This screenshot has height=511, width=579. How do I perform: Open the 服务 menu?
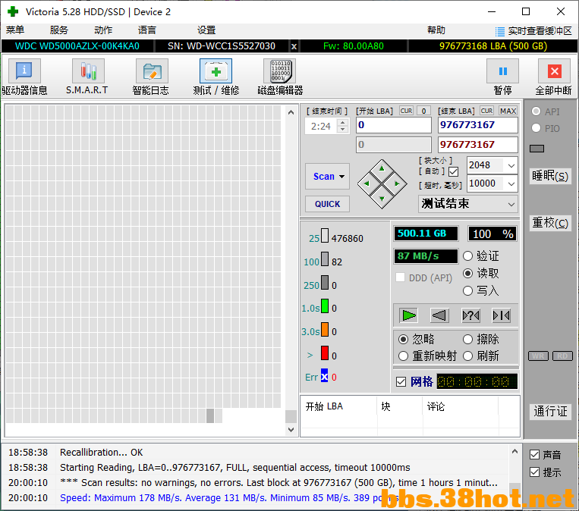[x=59, y=30]
